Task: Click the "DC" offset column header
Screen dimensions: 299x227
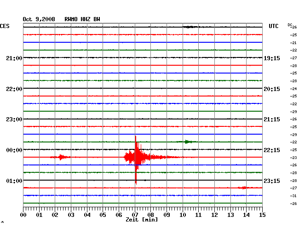Action: pyautogui.click(x=290, y=25)
